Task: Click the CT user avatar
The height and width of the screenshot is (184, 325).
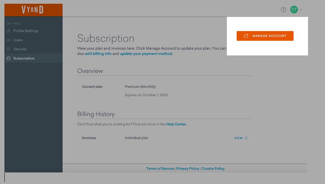Action: 294,10
